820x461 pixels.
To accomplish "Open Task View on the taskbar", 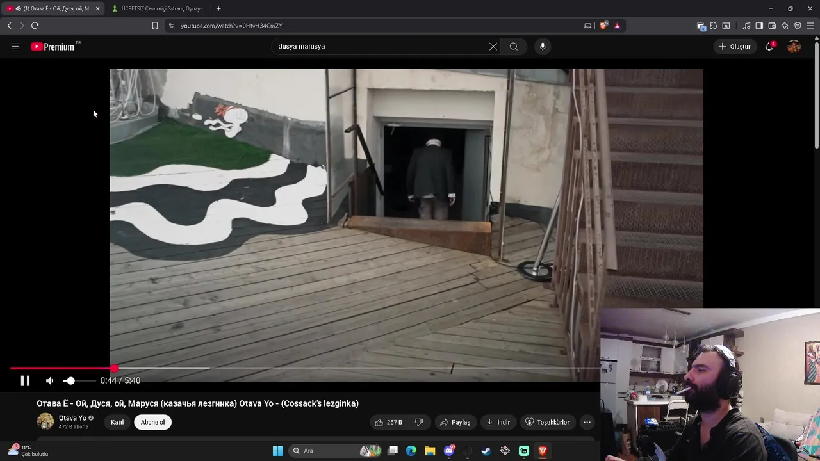I will [x=393, y=451].
